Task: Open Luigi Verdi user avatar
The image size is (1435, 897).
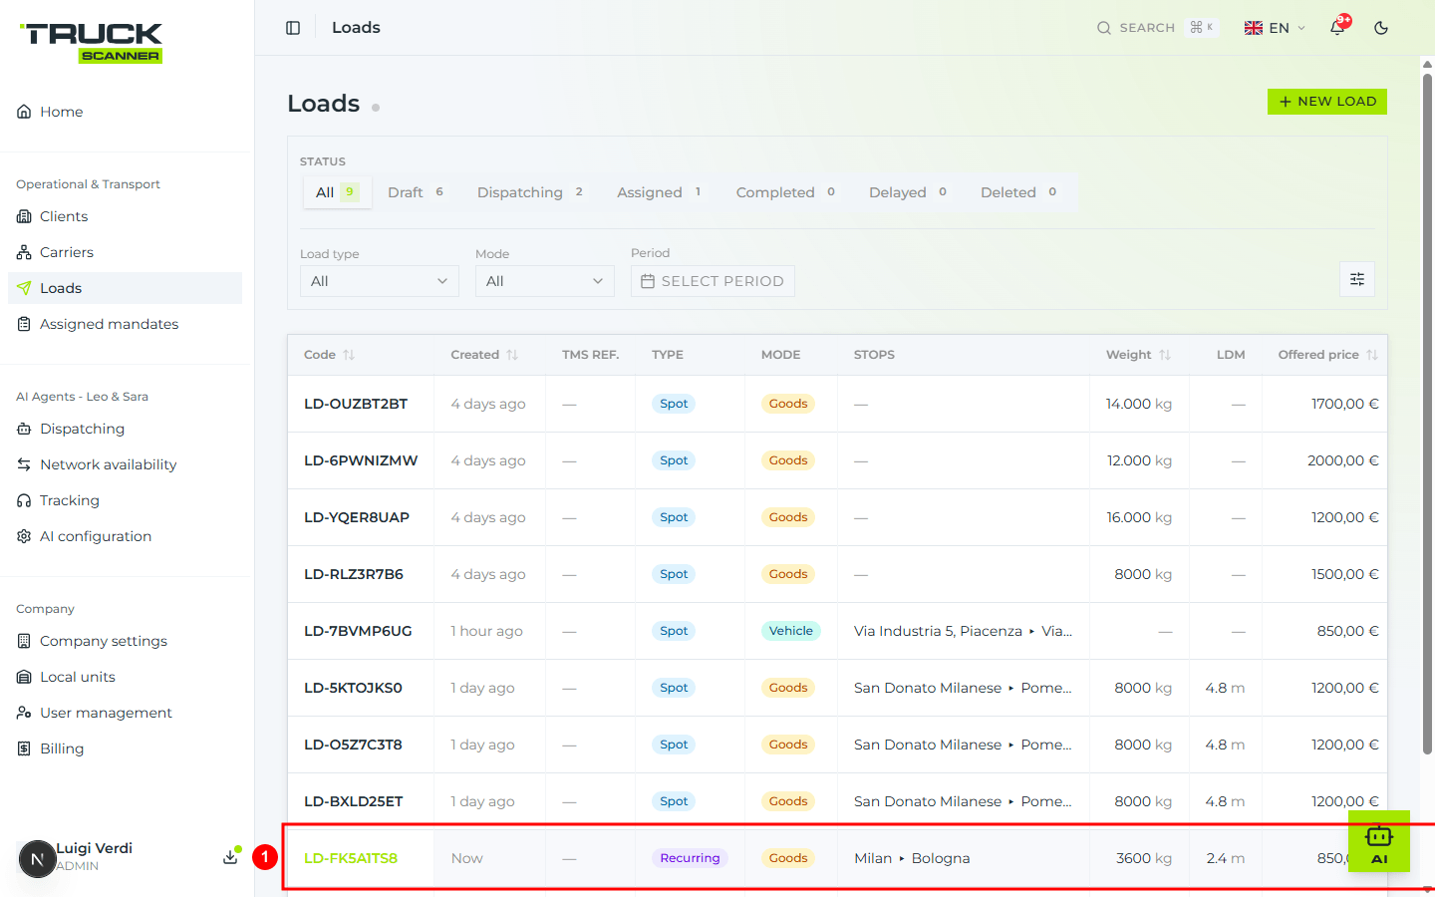Action: pyautogui.click(x=37, y=859)
